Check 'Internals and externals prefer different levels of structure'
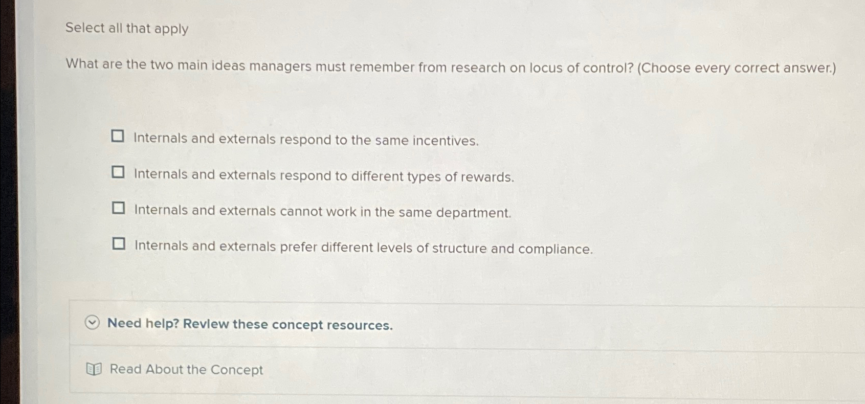865x404 pixels. coord(119,244)
